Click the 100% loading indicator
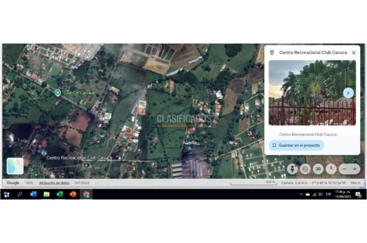Image resolution: width=367 pixels, height=243 pixels. click(x=29, y=183)
